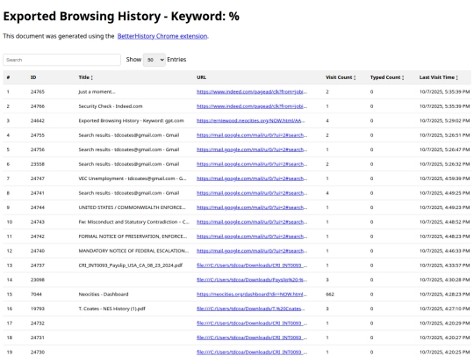The height and width of the screenshot is (356, 474).
Task: Open the MANDATORY NOTICE OF FEDERAL ESCALATION link
Action: click(x=252, y=251)
